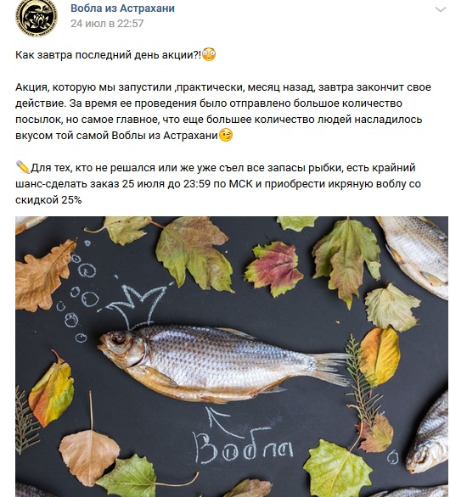Image resolution: width=450 pixels, height=497 pixels.
Task: Click the fish in the photo's top-right corner
Action: [414, 255]
